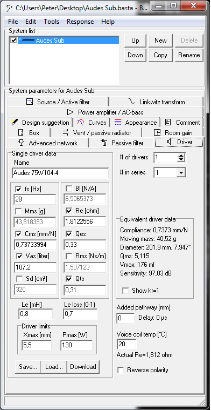Screen dimensions: 211x410
Task: Click the fs value field showing 28
Action: point(34,199)
